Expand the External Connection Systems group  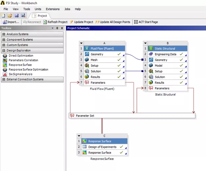click(4, 79)
